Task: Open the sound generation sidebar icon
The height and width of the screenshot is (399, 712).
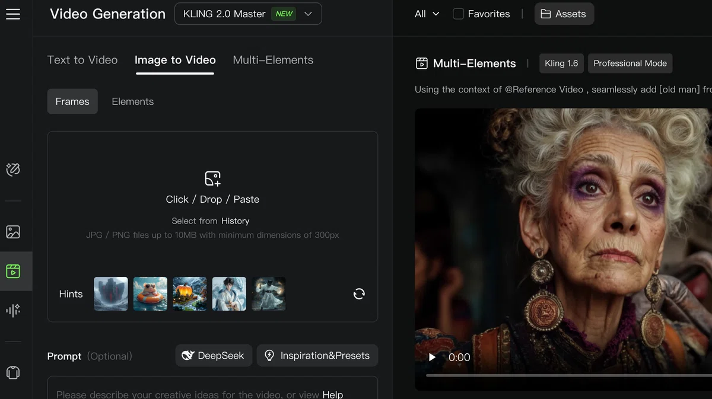Action: pyautogui.click(x=13, y=310)
